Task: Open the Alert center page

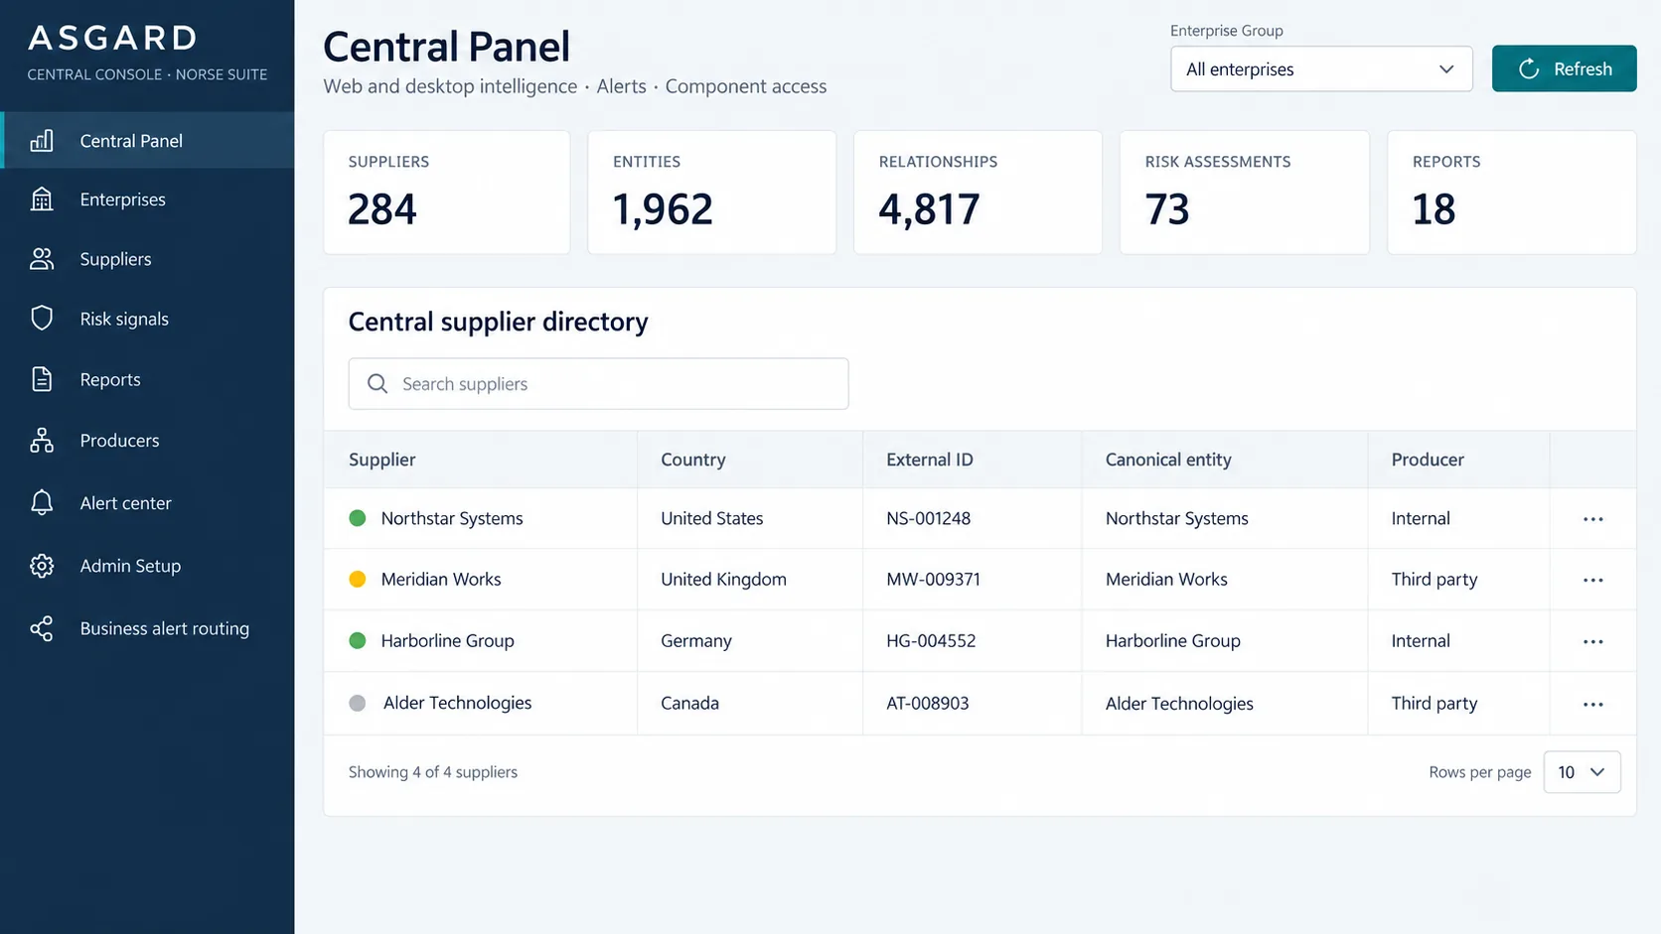Action: coord(147,502)
